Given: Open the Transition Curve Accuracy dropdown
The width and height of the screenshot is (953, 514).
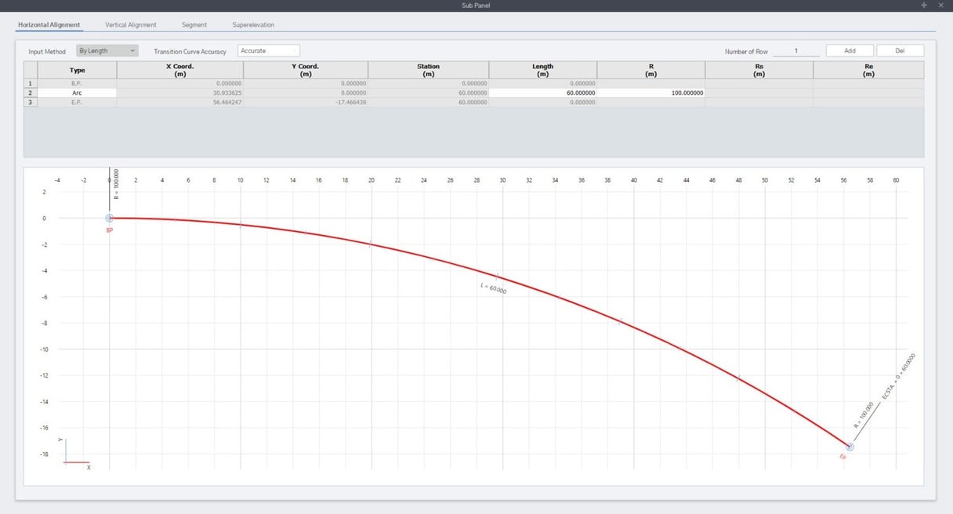Looking at the screenshot, I should [269, 51].
